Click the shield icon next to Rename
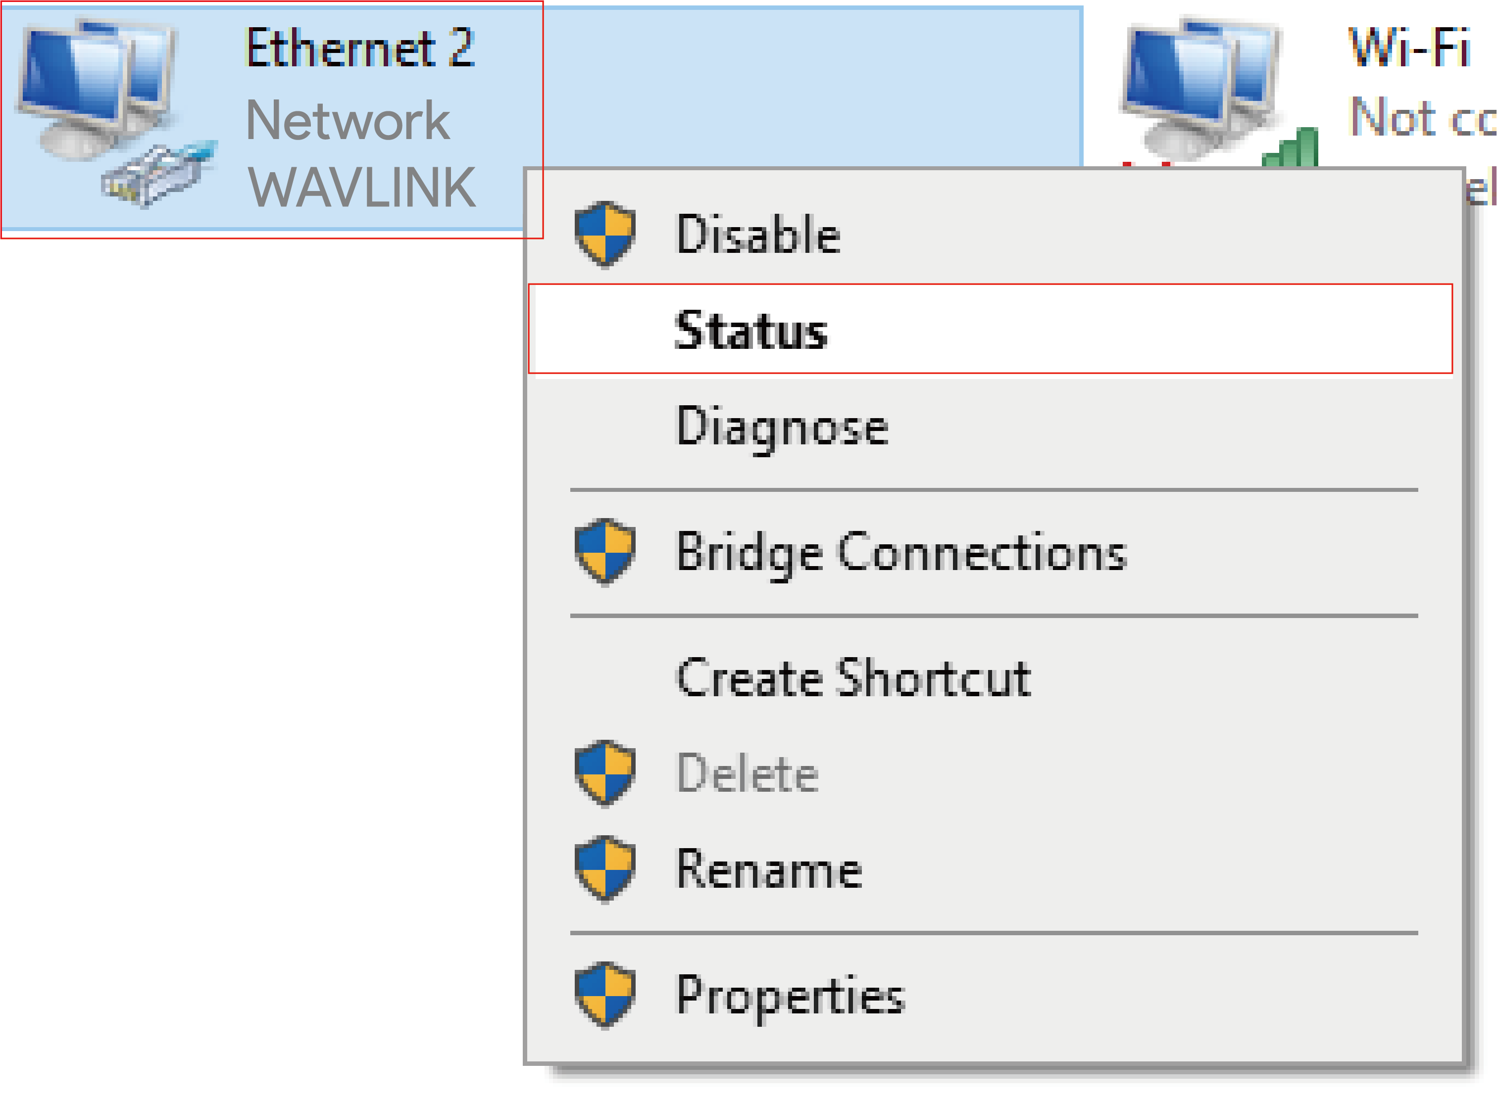 pyautogui.click(x=605, y=868)
